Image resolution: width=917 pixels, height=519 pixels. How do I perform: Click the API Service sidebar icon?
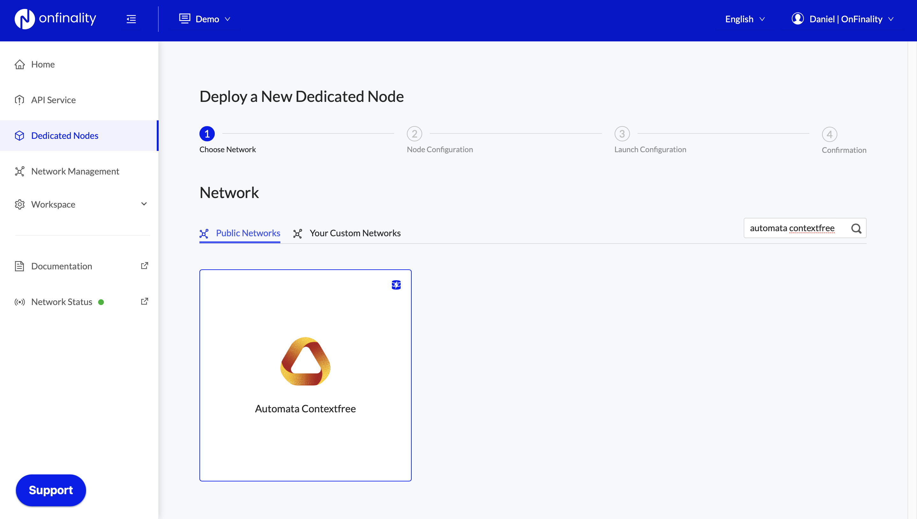(x=20, y=100)
